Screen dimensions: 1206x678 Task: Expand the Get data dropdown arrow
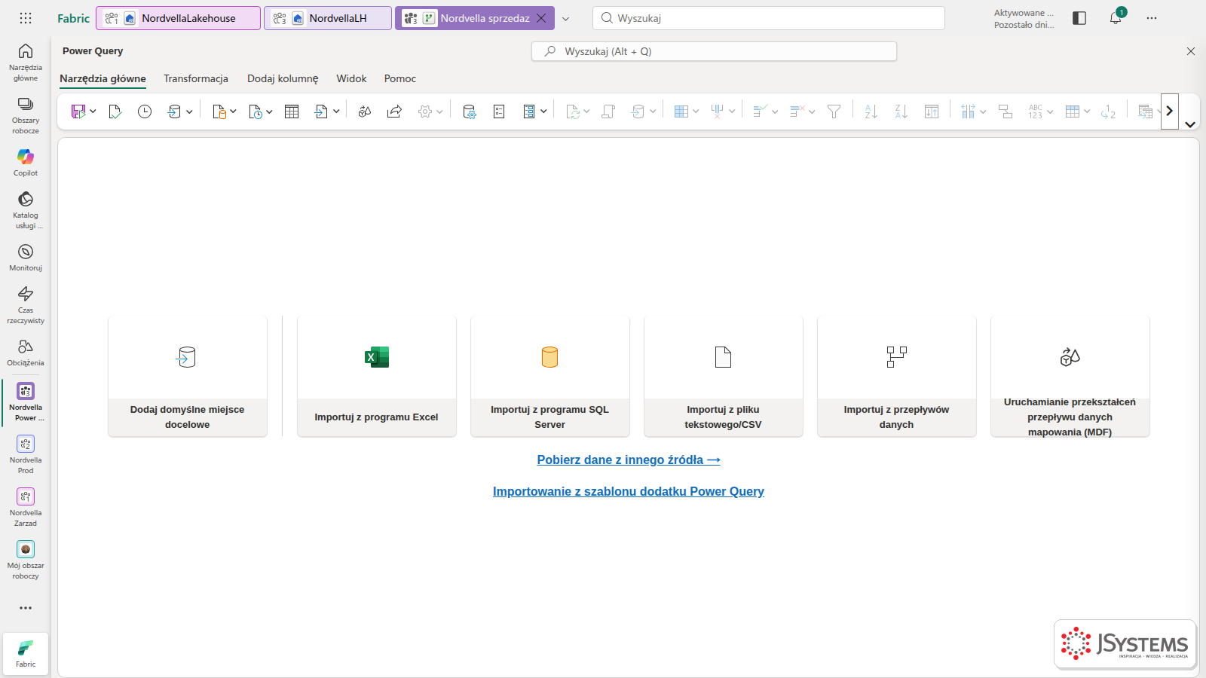coord(233,111)
